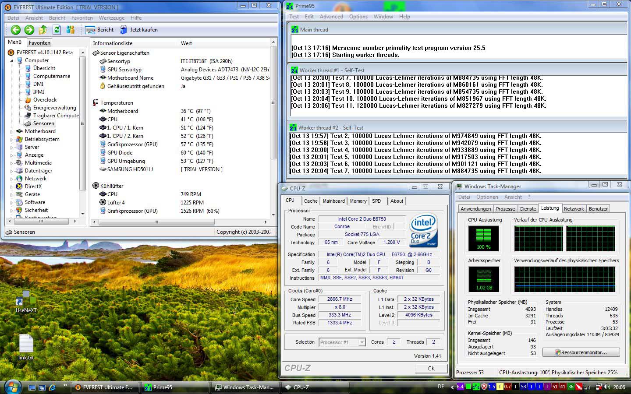The height and width of the screenshot is (394, 631).
Task: Click the Main thread window icon in Prime95
Action: 295,30
